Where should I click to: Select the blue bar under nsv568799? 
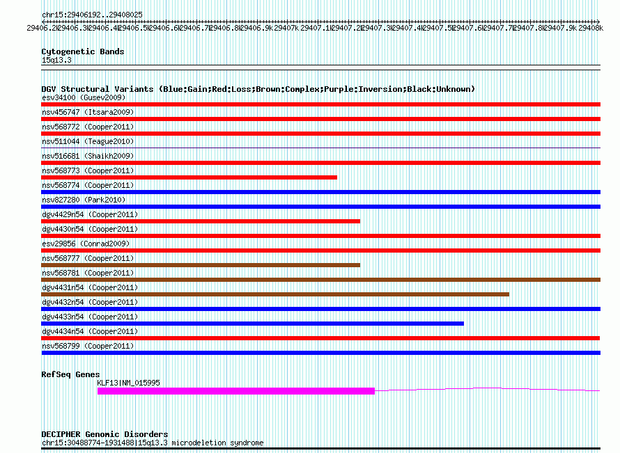click(x=320, y=353)
